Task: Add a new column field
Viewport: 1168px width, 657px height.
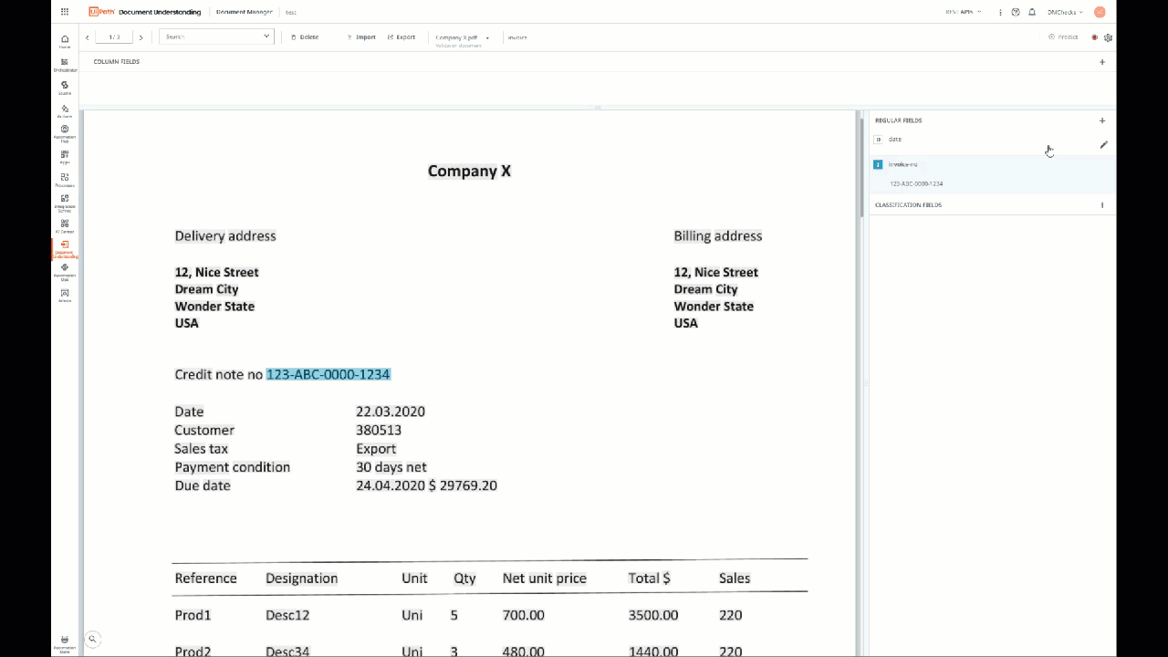Action: coord(1102,62)
